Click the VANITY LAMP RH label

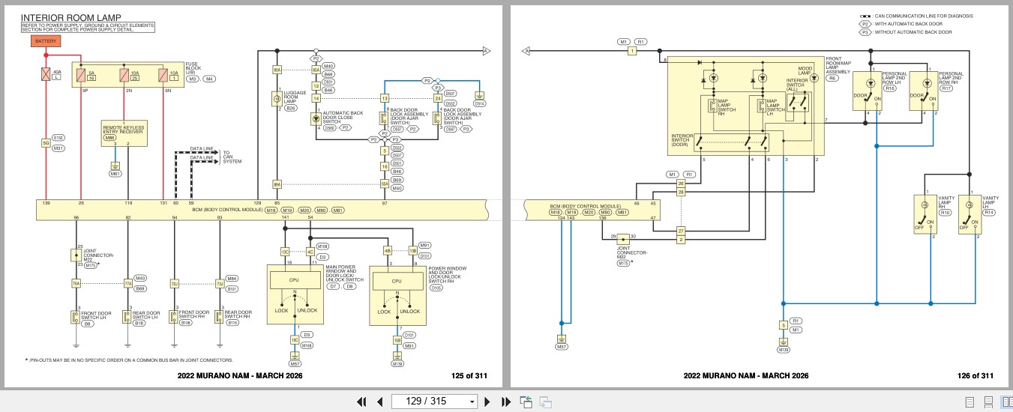[946, 202]
